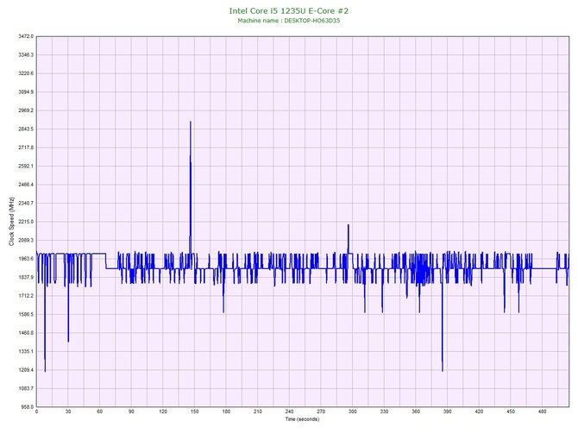Select the 3346.3 y-axis value
The height and width of the screenshot is (434, 578).
pos(26,55)
